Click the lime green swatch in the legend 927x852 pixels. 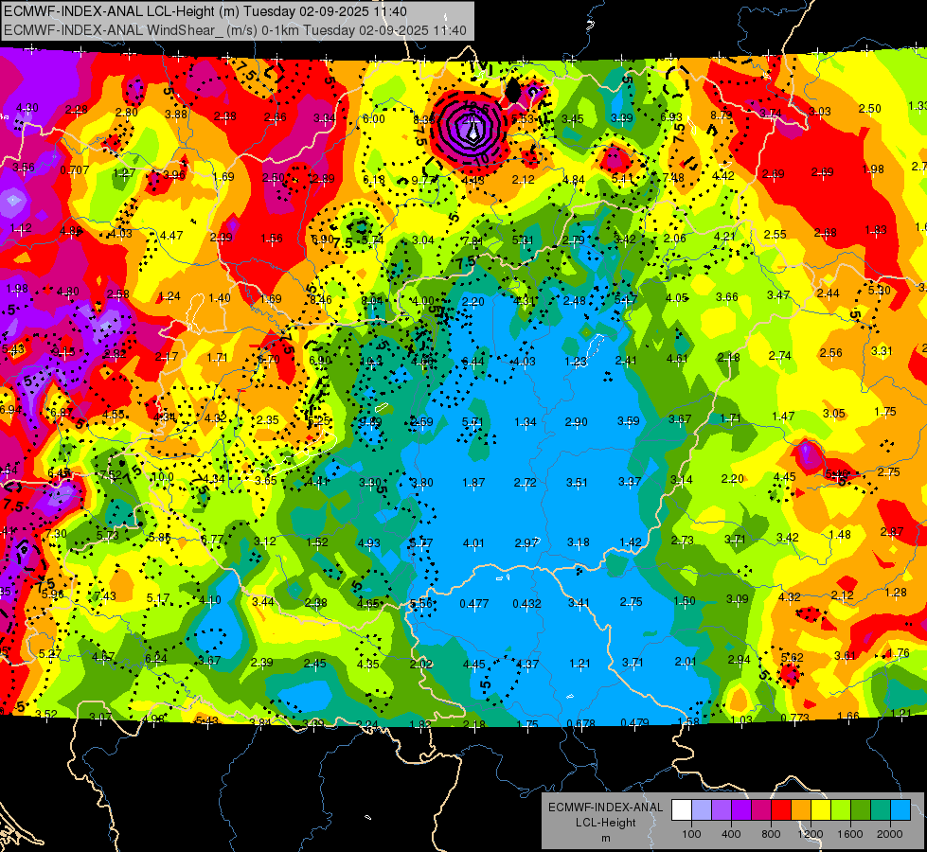point(841,810)
